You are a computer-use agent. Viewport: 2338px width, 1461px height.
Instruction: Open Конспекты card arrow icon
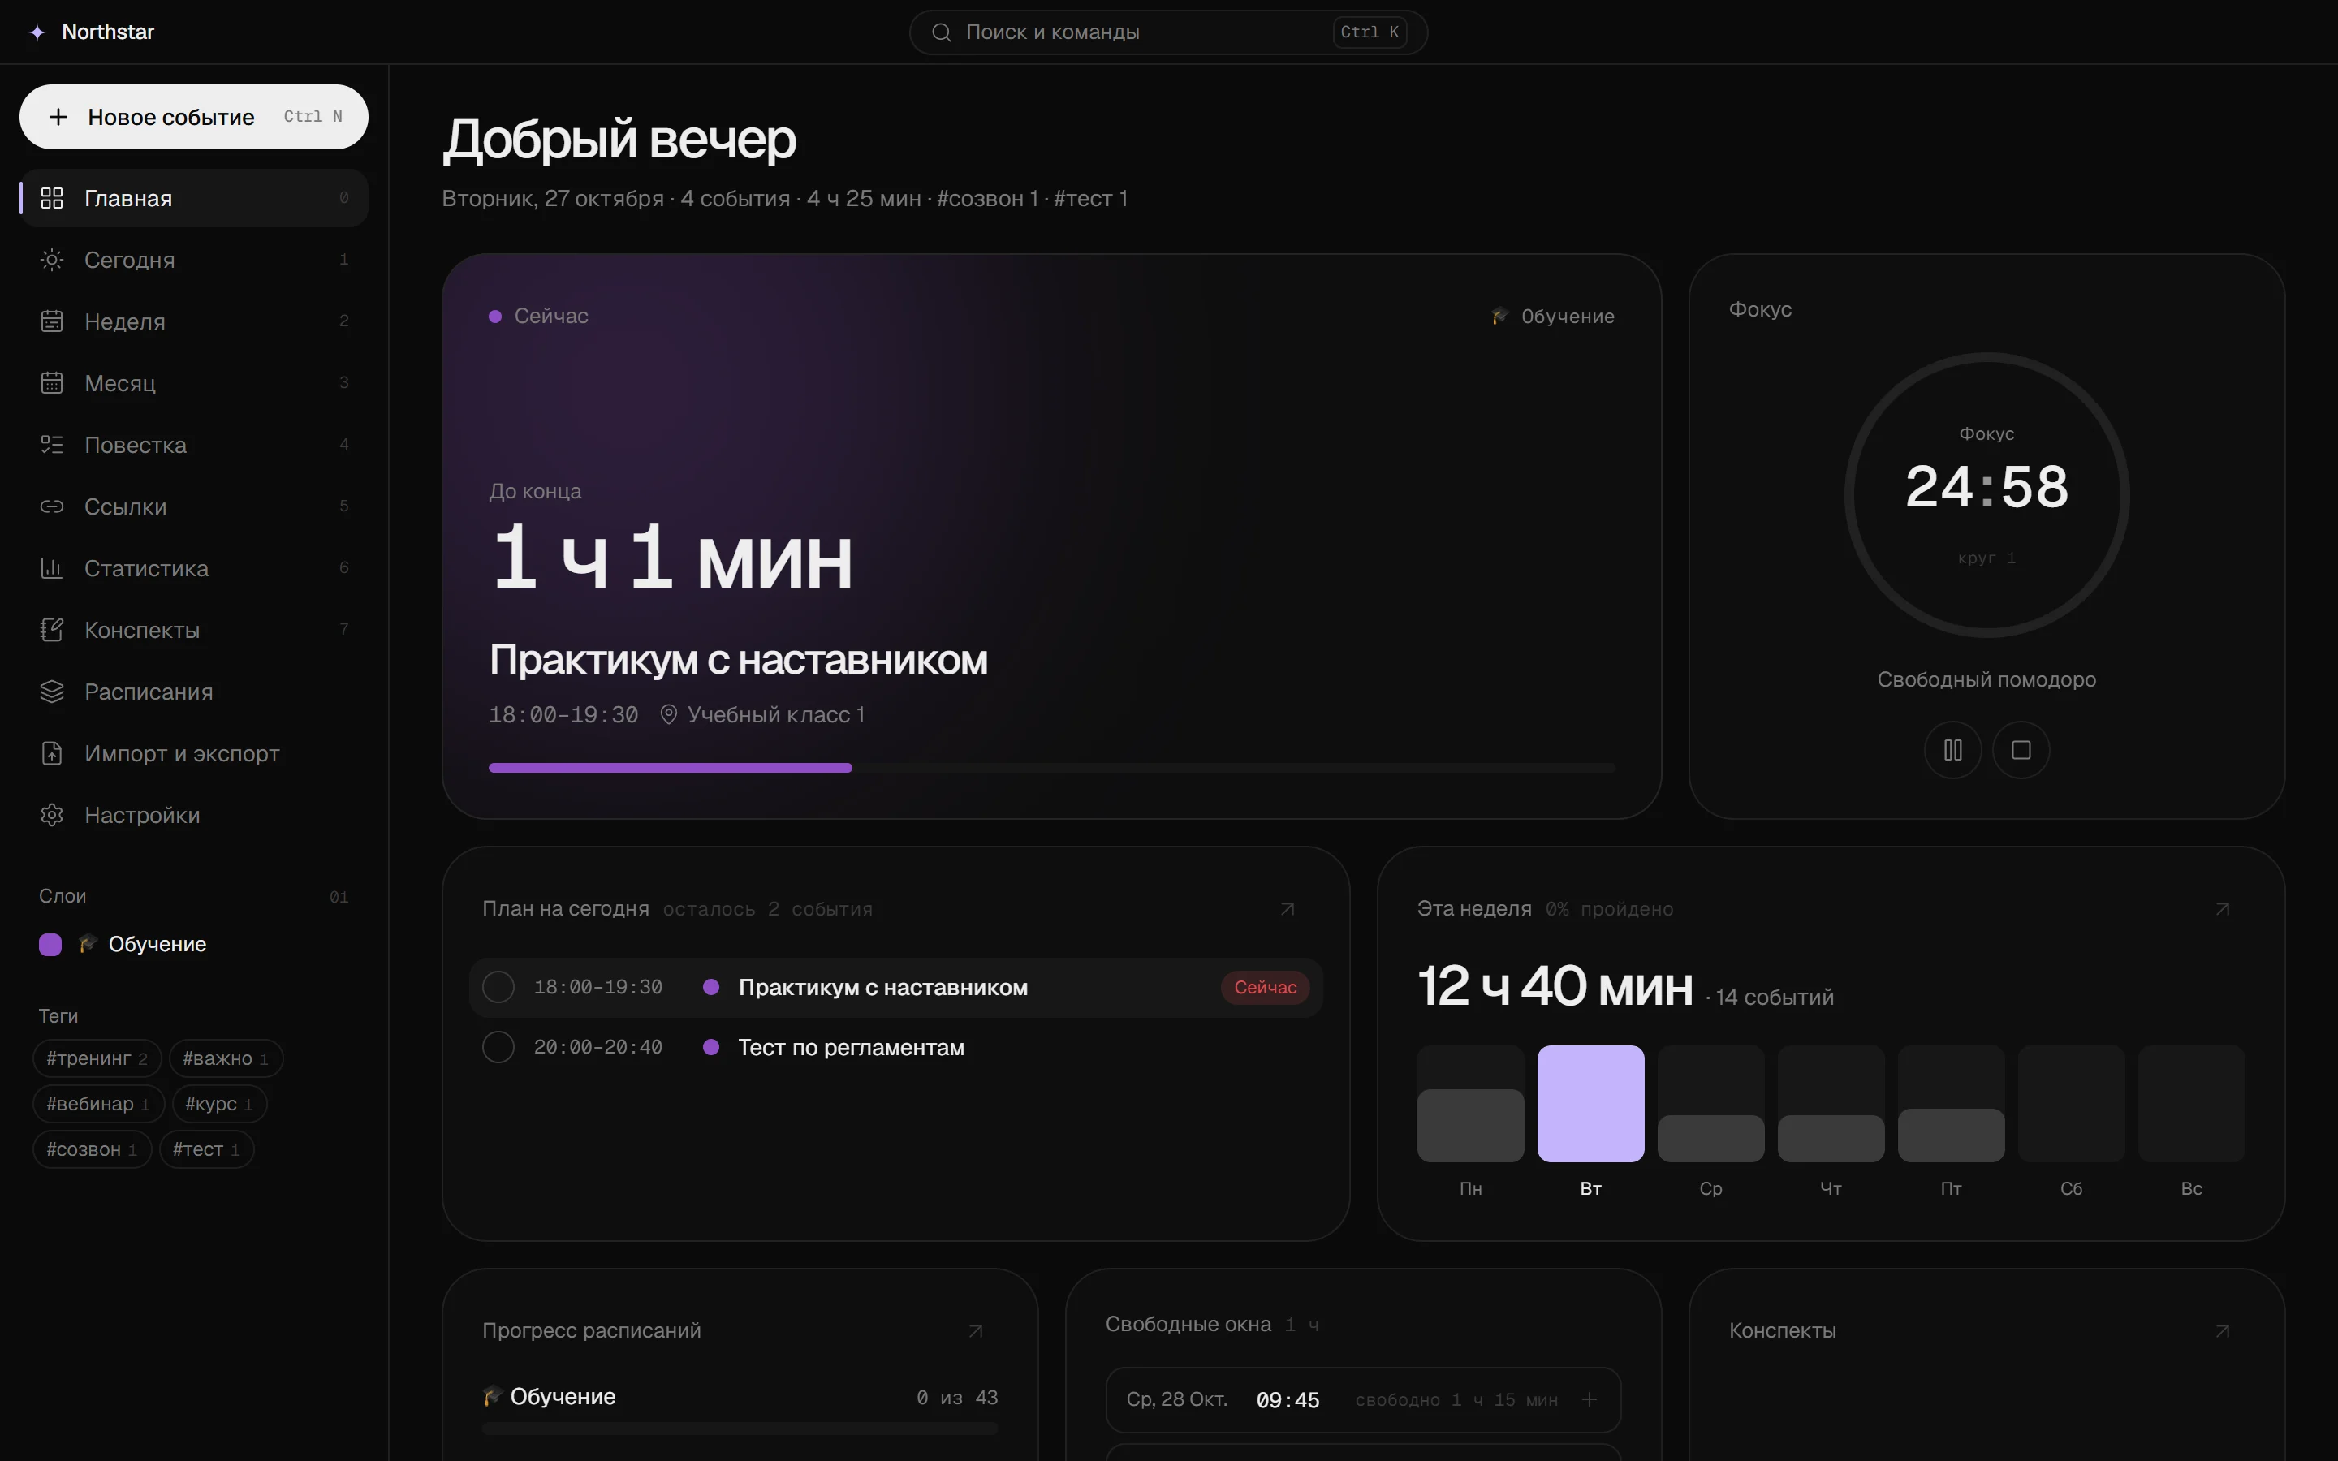[2222, 1330]
